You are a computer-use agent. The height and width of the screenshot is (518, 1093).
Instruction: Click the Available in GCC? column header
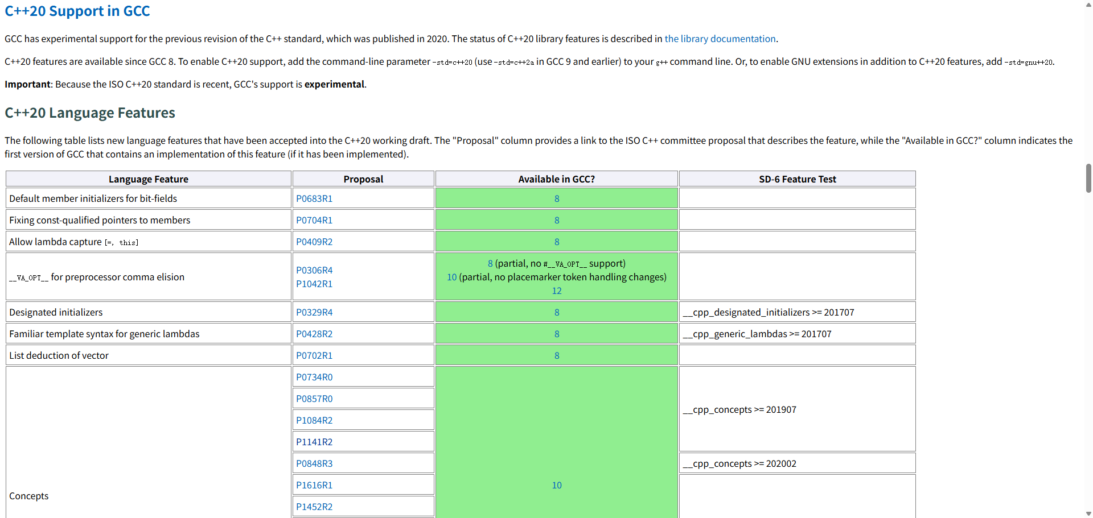tap(557, 179)
